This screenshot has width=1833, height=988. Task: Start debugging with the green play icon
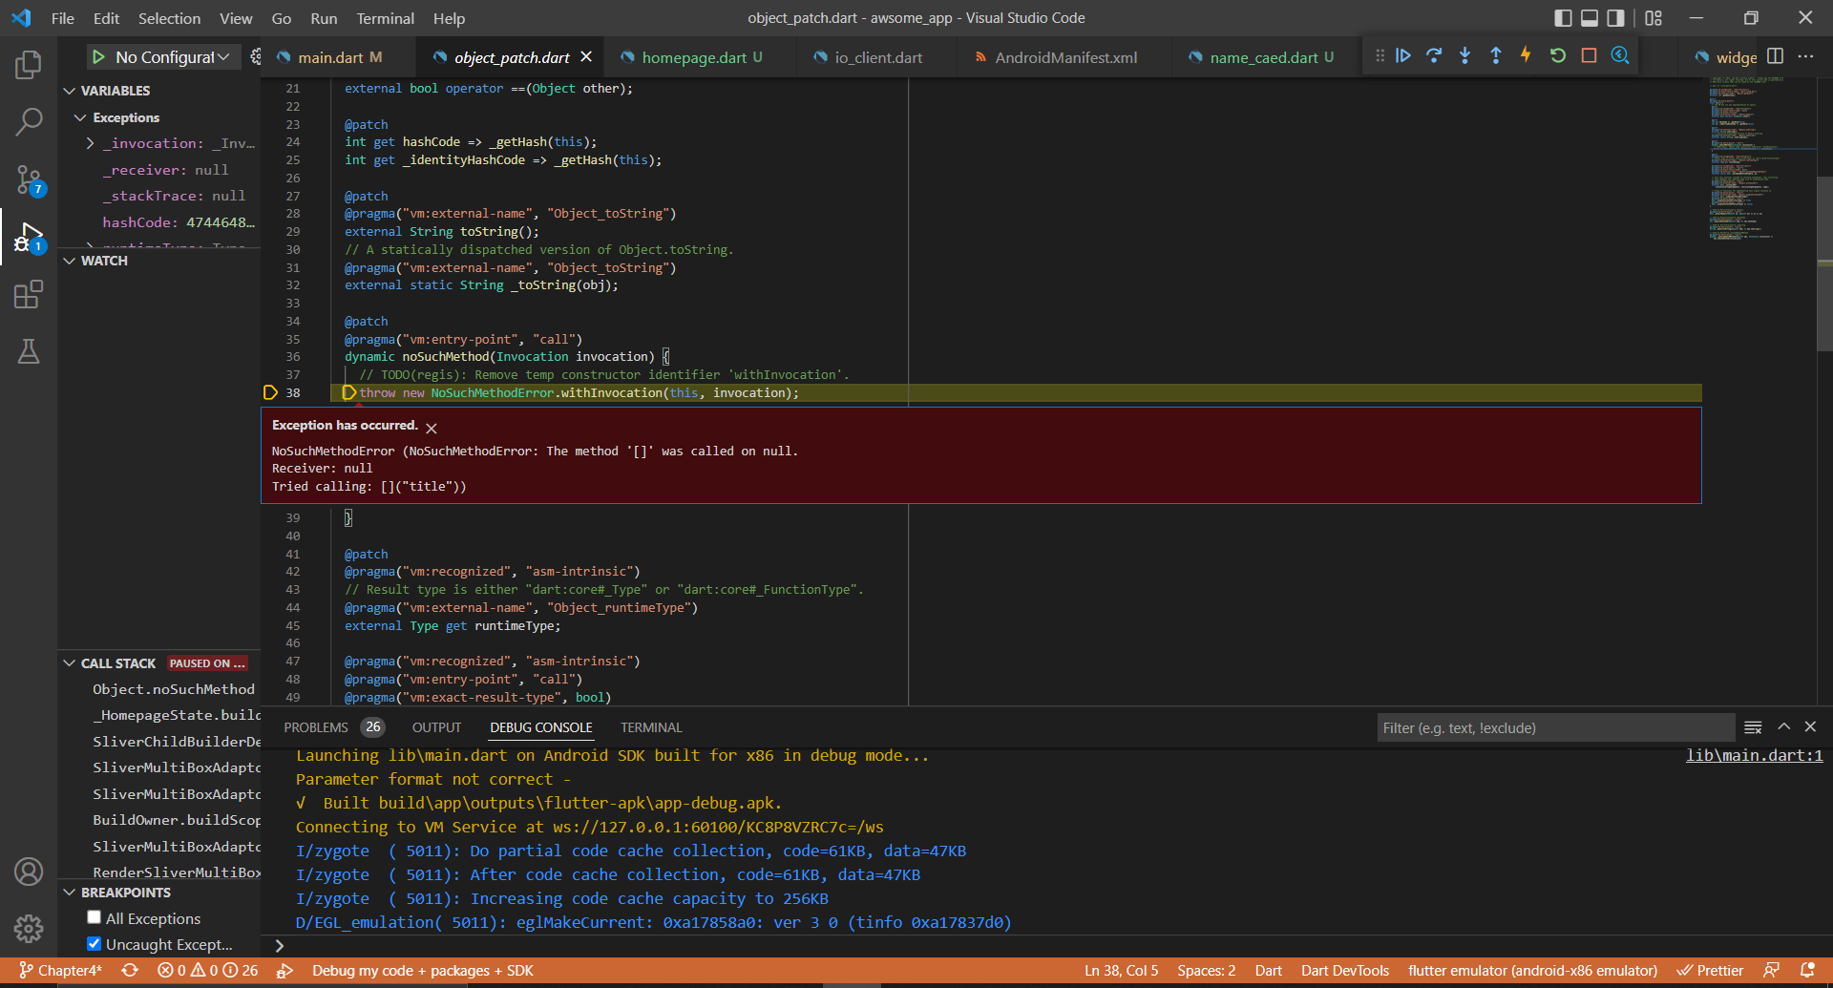pos(98,57)
